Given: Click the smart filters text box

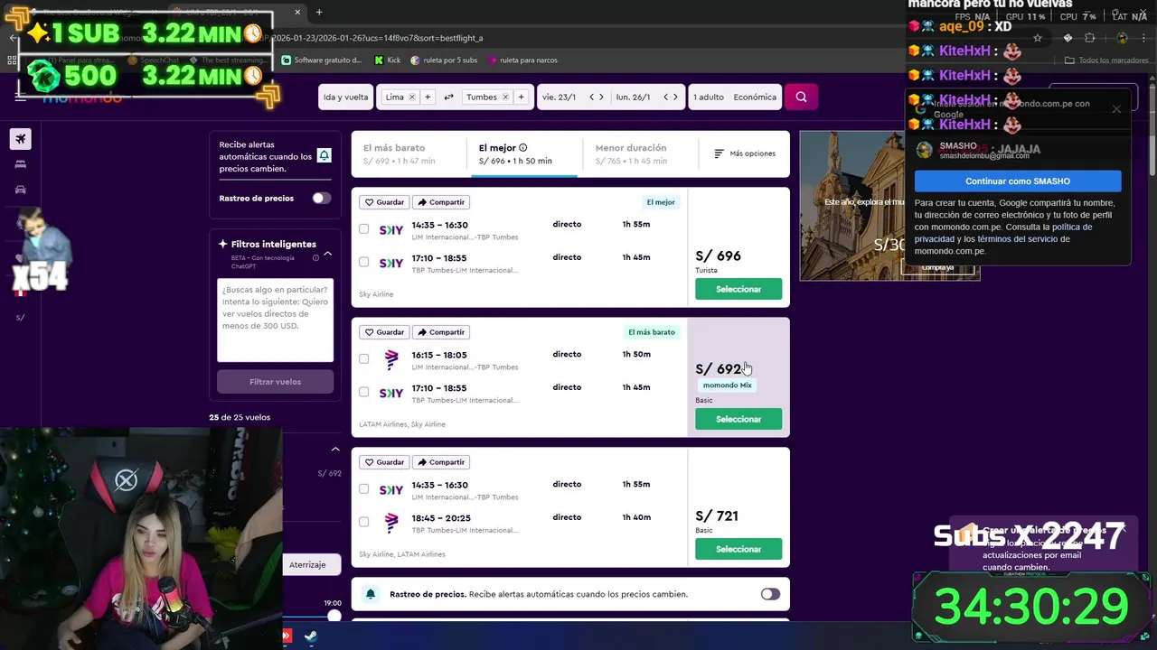Looking at the screenshot, I should pos(276,320).
